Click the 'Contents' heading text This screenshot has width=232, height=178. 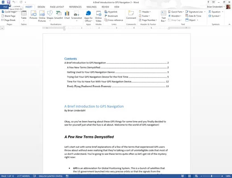pos(70,59)
